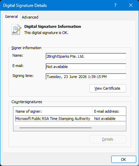Click the Signing time label
Image resolution: width=139 pixels, height=166 pixels.
[x=23, y=76]
